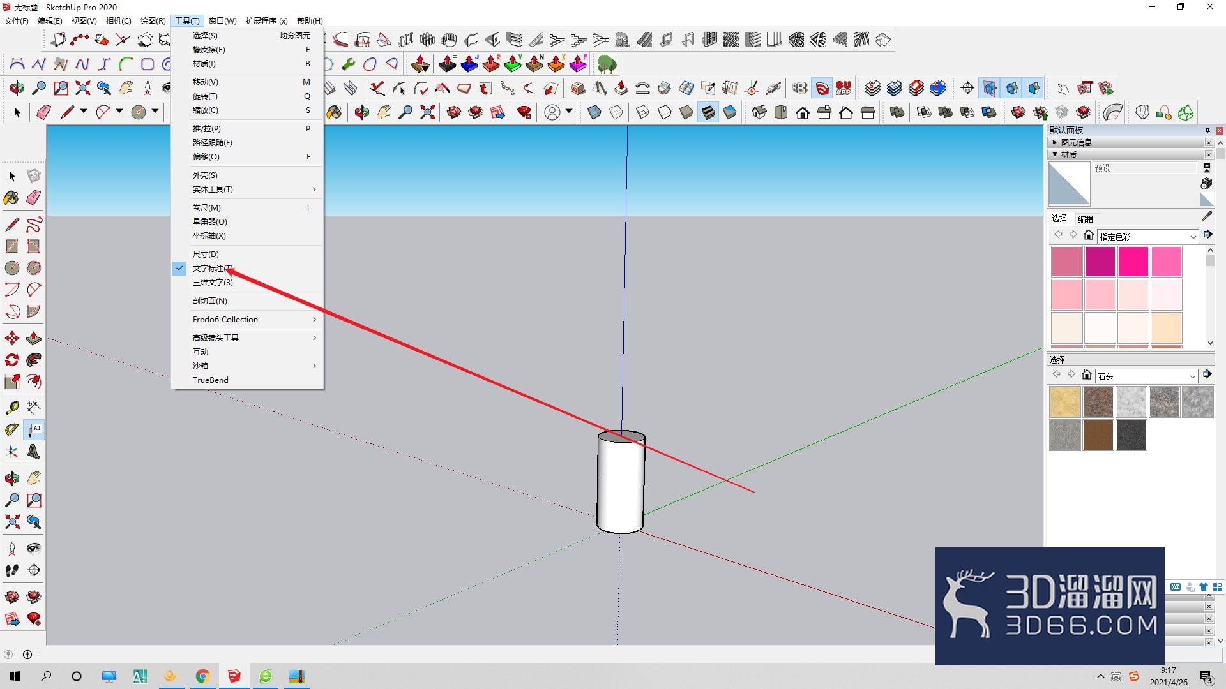Open the 石头 materials dropdown

[1146, 376]
